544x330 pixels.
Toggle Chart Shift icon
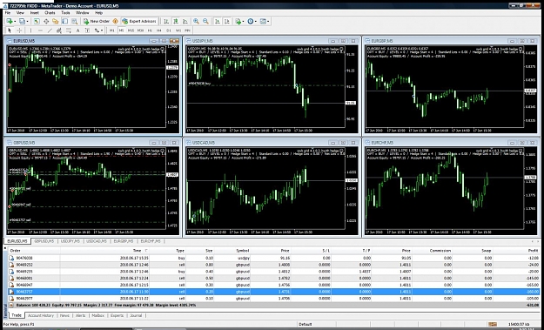[x=226, y=21]
